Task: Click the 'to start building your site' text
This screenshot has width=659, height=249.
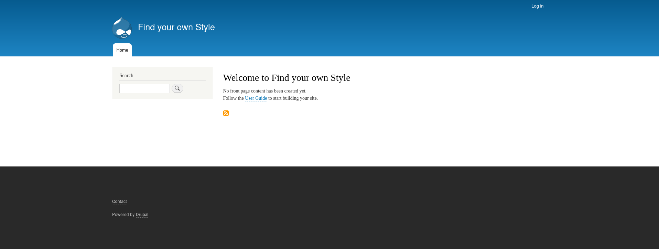Action: pos(293,98)
